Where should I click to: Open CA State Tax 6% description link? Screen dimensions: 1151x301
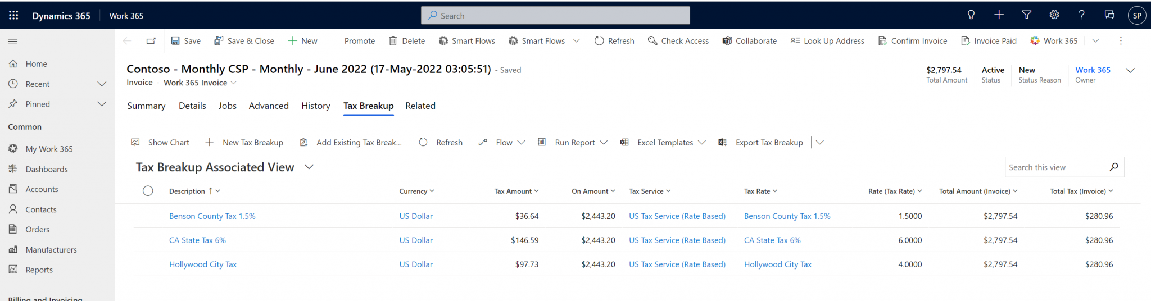[x=197, y=240]
